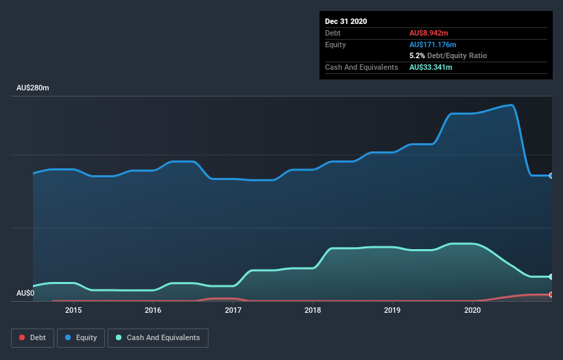Click the red Debt legend dot

pyautogui.click(x=22, y=337)
